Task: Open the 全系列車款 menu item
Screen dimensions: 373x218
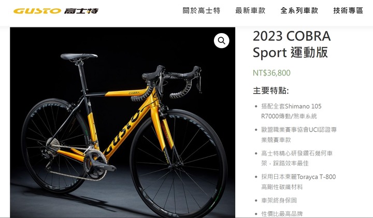Action: 299,11
